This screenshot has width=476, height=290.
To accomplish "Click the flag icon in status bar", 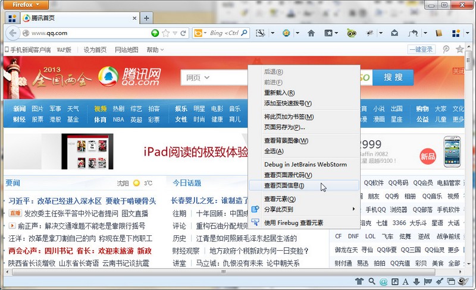I will click(x=428, y=282).
